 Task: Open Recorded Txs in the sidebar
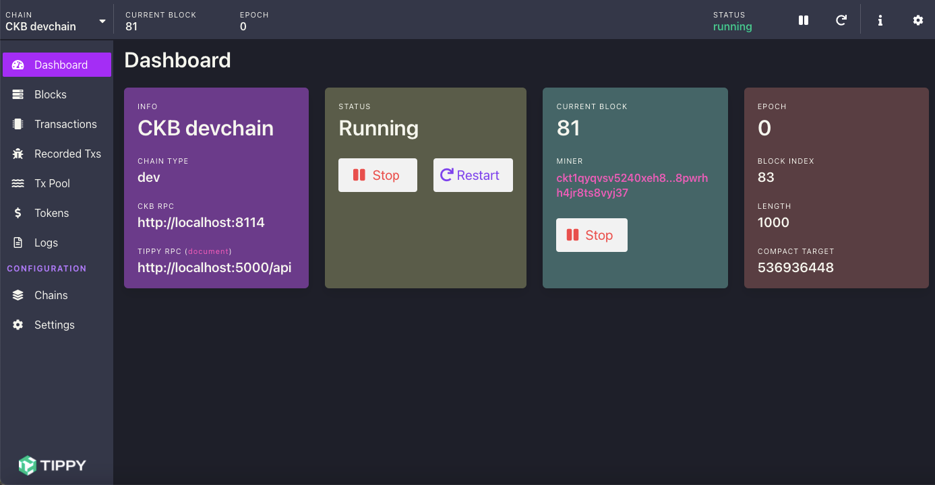pos(57,154)
